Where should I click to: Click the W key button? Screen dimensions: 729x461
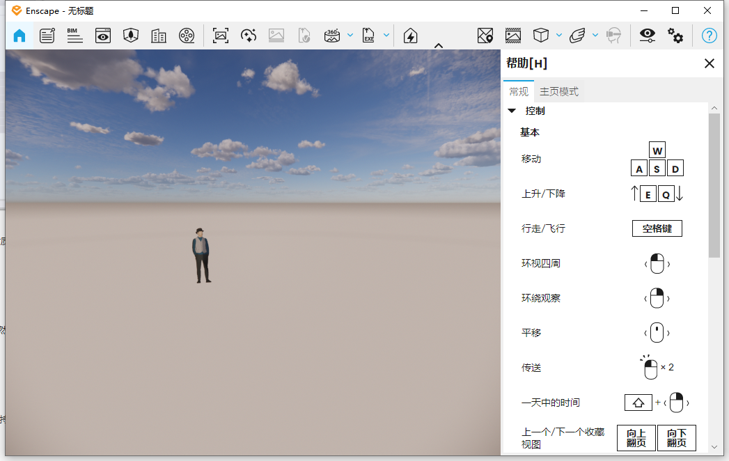coord(657,150)
